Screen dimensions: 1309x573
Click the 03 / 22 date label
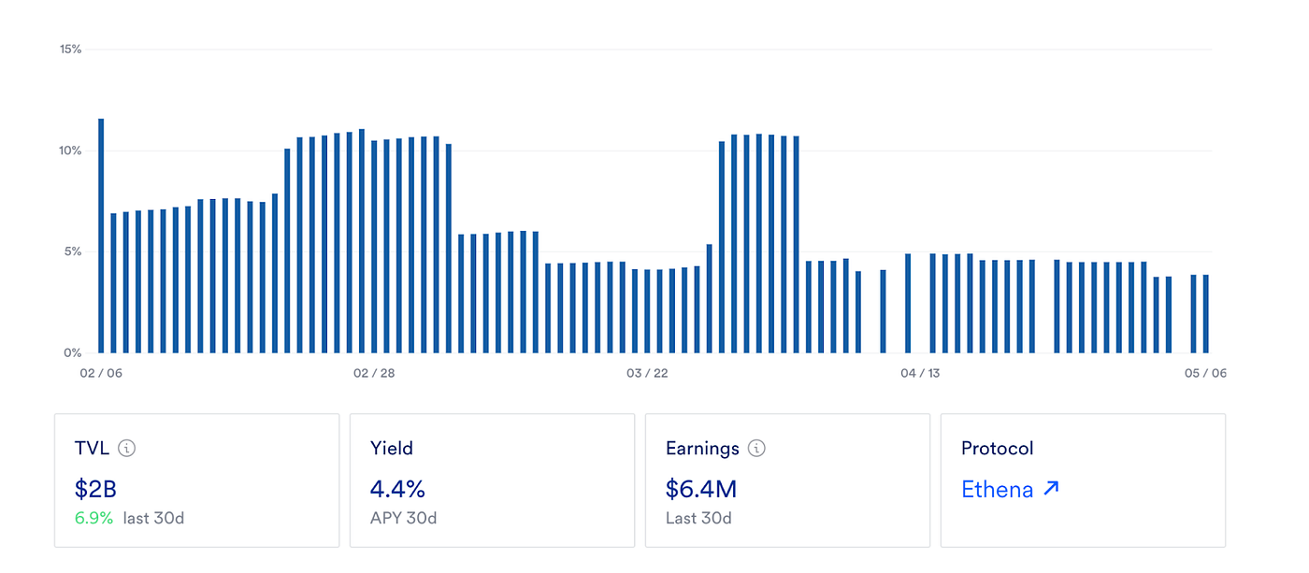647,373
